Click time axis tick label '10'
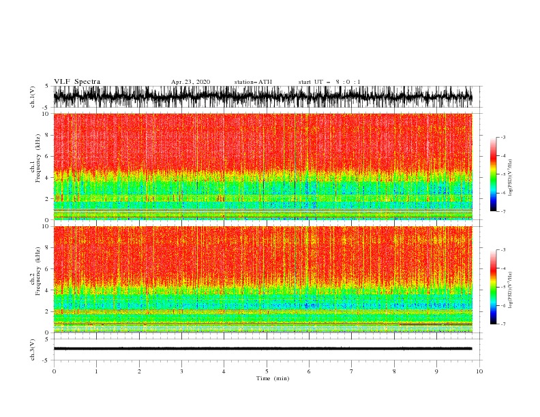 pyautogui.click(x=479, y=371)
